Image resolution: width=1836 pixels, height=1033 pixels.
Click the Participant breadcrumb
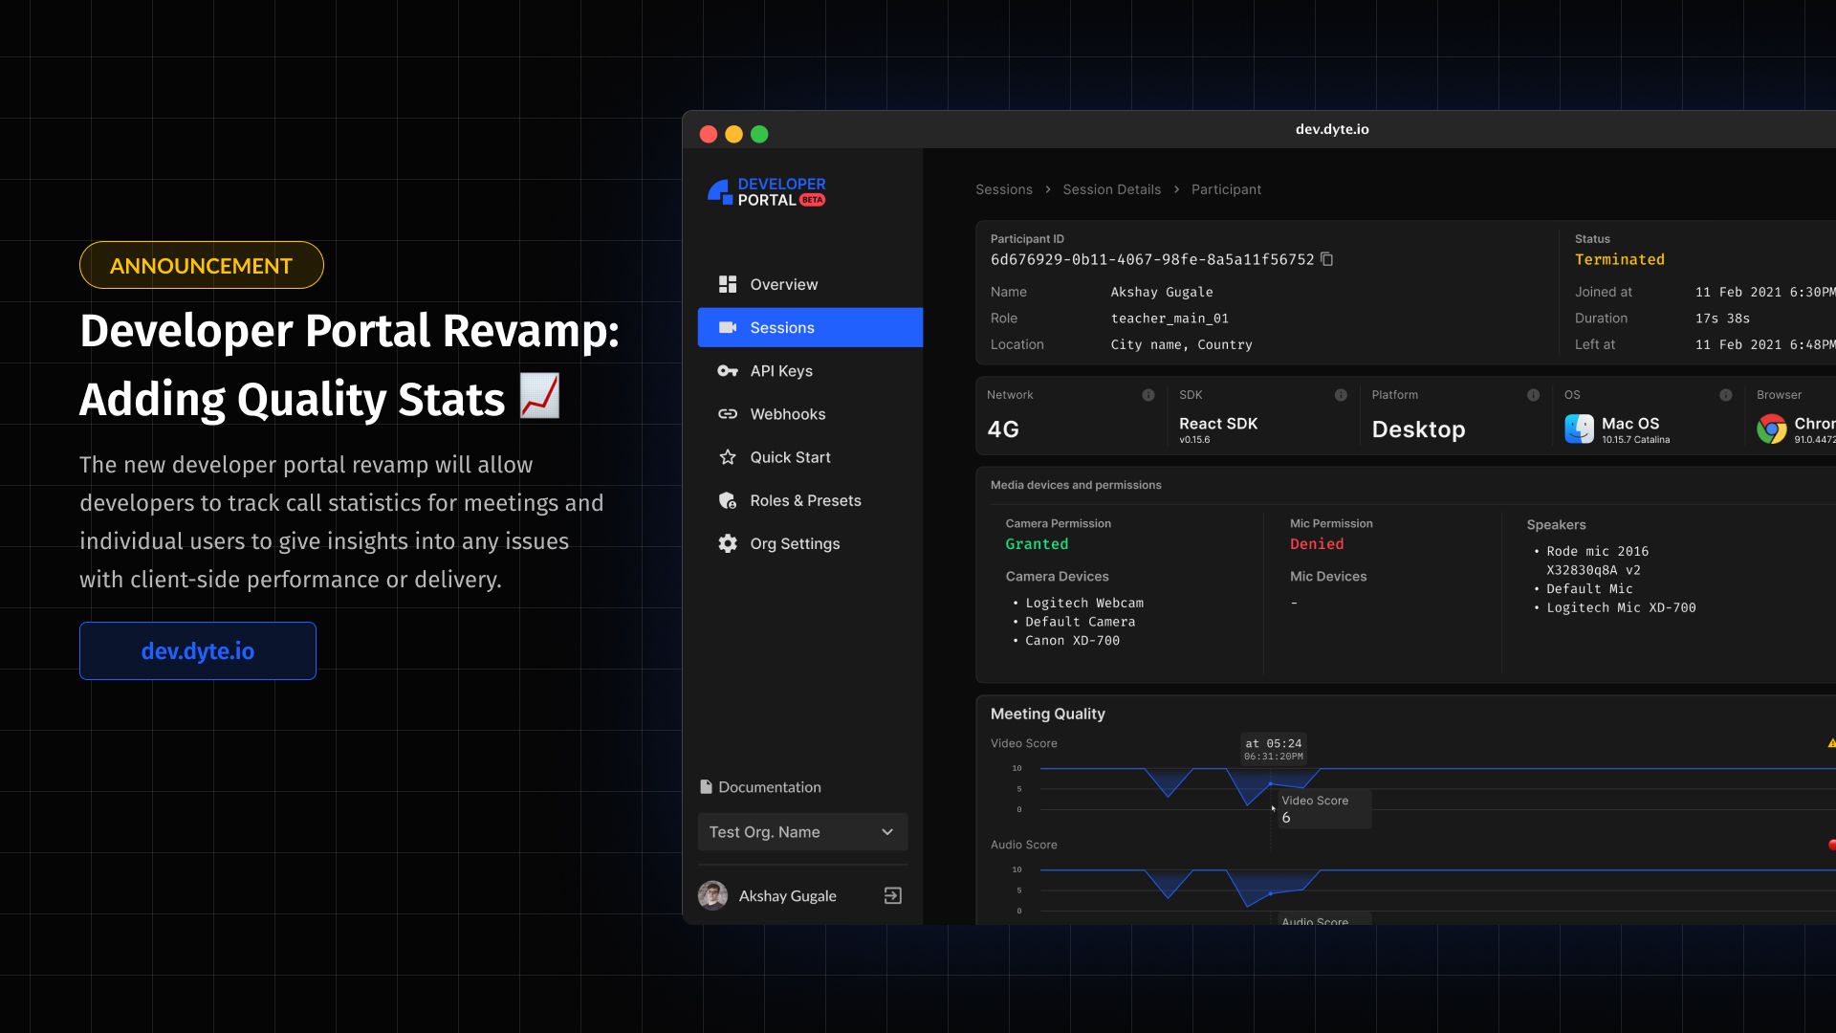(1227, 189)
